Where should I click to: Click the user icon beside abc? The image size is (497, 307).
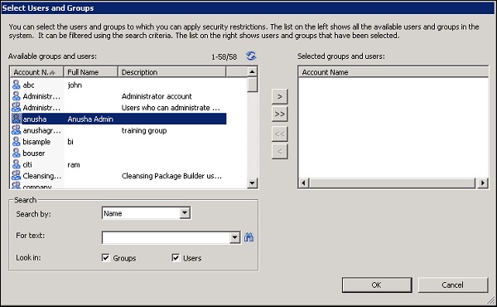pyautogui.click(x=17, y=85)
